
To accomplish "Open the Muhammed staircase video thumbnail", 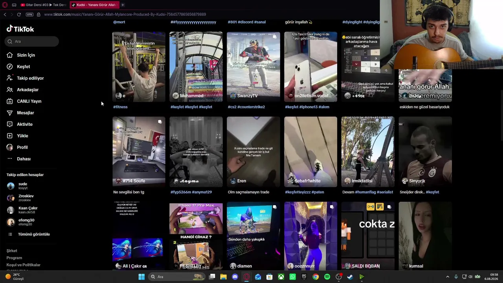I will point(196,67).
